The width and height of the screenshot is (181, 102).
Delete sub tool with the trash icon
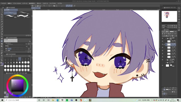[x=30, y=35]
